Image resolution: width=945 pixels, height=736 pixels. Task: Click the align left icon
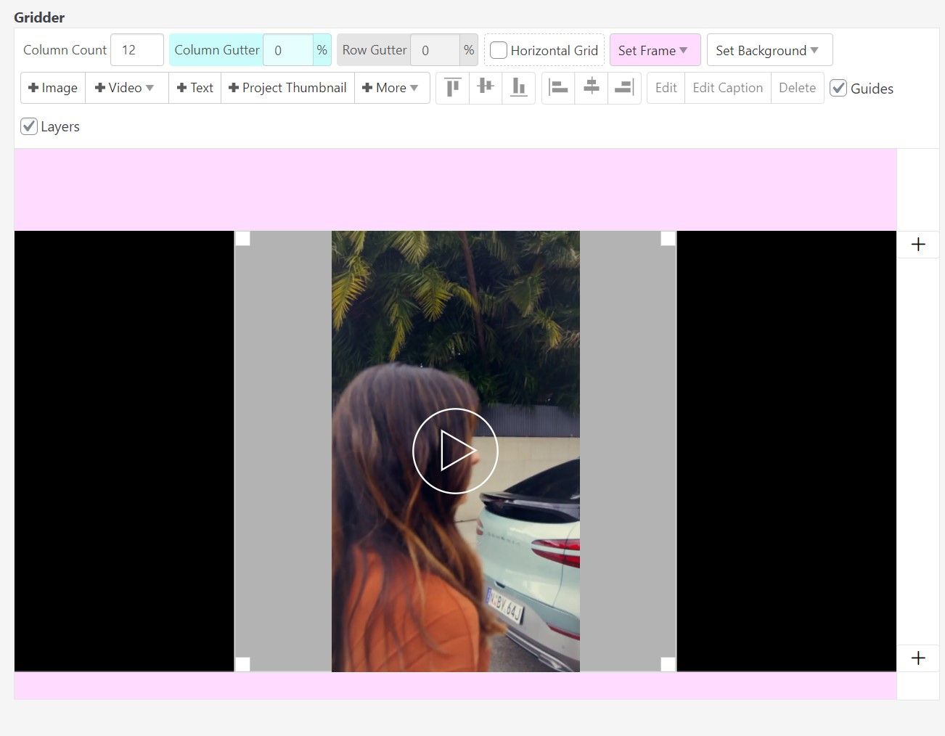pos(558,88)
